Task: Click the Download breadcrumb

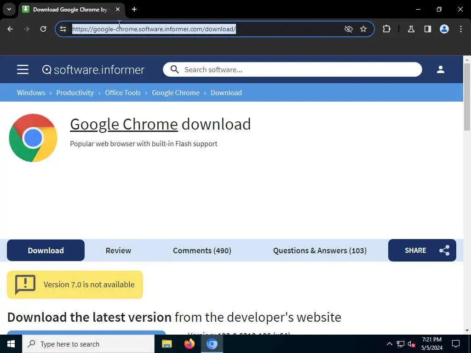Action: 226,92
